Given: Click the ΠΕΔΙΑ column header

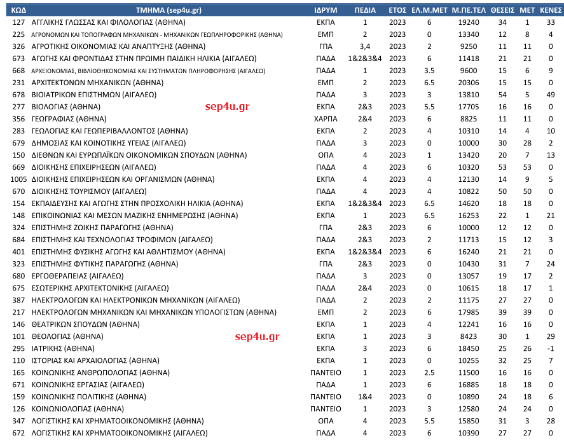Looking at the screenshot, I should [x=365, y=11].
